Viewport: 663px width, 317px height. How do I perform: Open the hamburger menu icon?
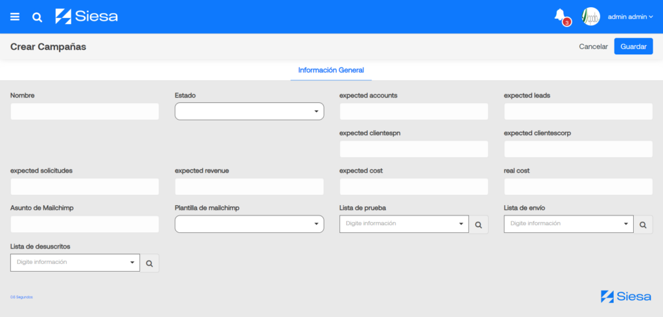[15, 17]
